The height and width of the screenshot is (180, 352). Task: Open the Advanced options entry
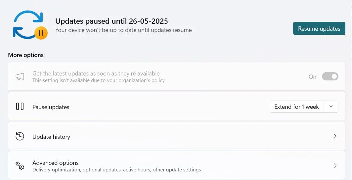point(56,163)
